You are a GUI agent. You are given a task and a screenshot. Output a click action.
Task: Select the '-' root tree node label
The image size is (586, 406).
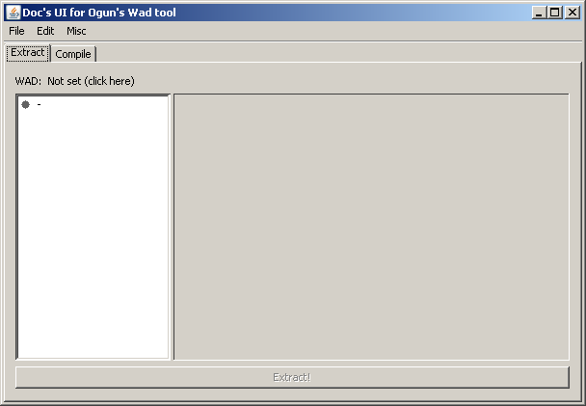point(39,105)
